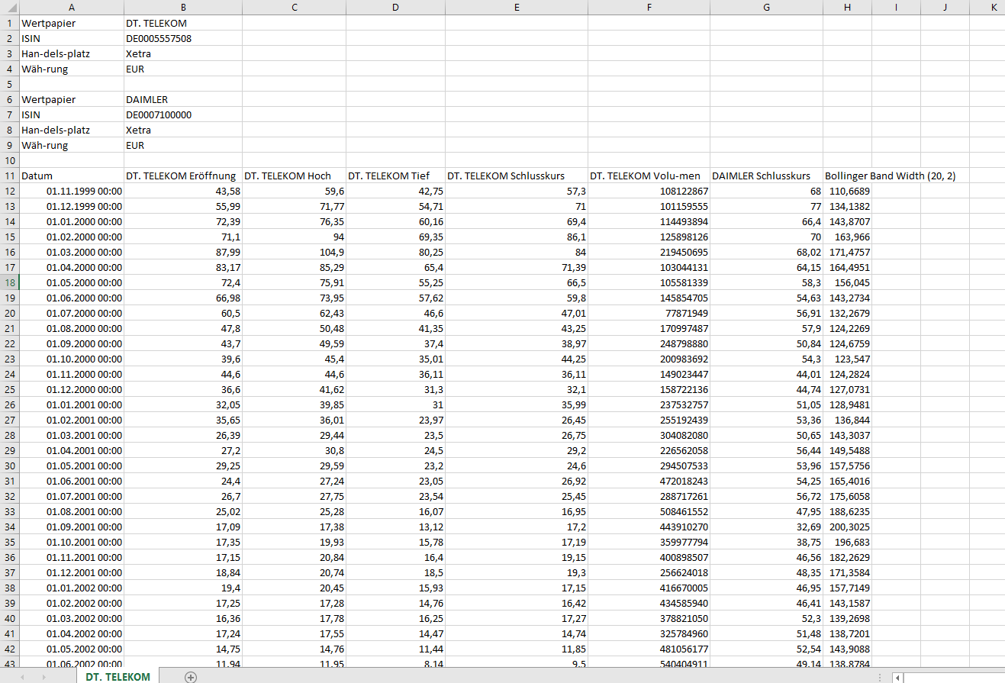Click the horizontal scrollbar track
Image resolution: width=1005 pixels, height=683 pixels.
coord(954,677)
